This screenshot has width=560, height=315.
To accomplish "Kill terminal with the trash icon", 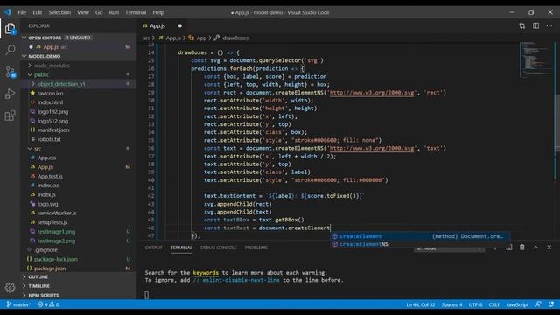I will [522, 247].
